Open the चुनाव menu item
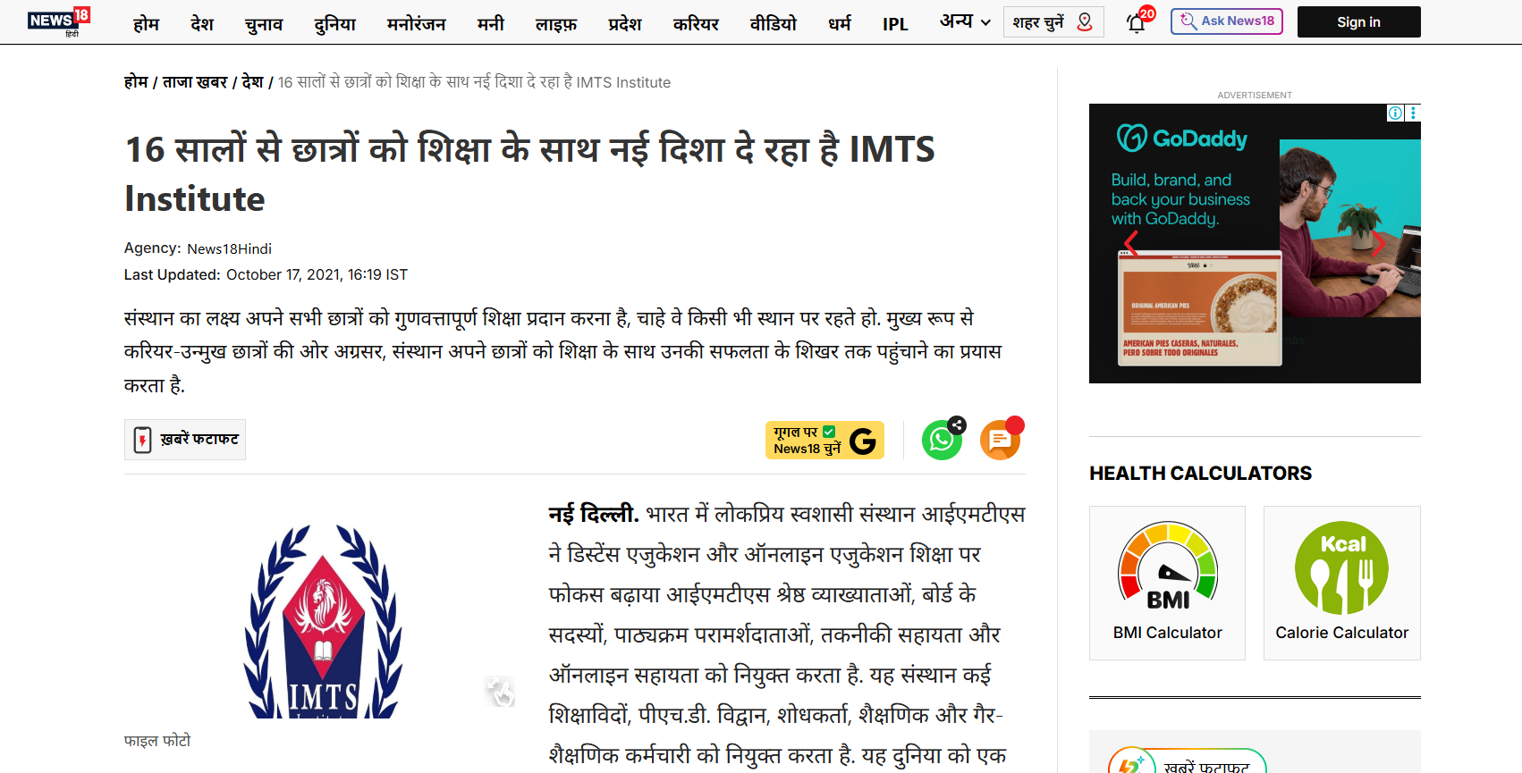 (x=264, y=24)
